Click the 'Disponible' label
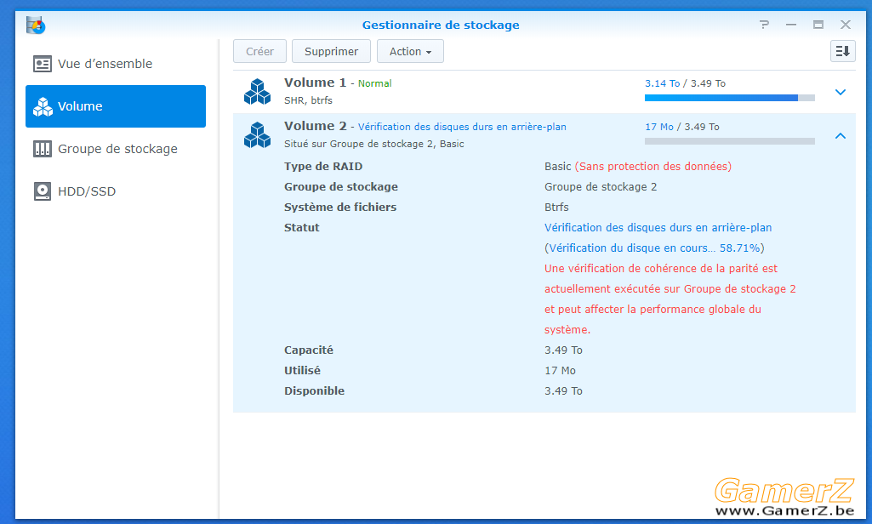The height and width of the screenshot is (524, 872). [x=314, y=391]
